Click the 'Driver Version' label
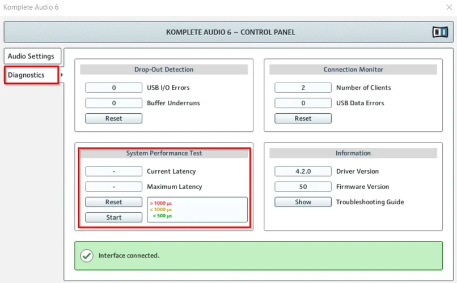457x283 pixels. (x=358, y=171)
